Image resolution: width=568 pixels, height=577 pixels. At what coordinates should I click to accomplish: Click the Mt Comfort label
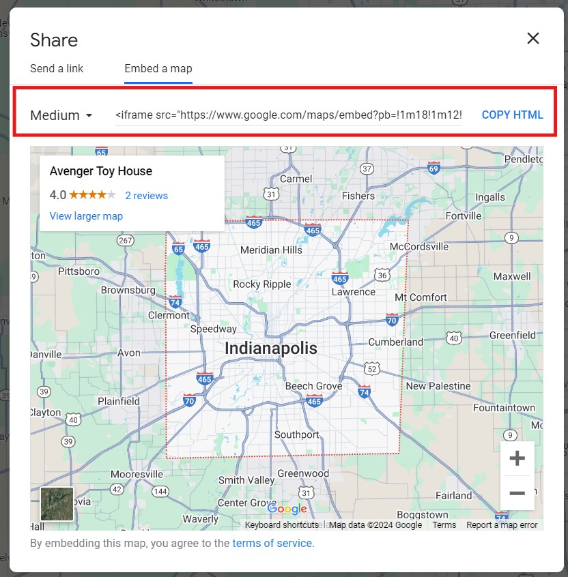tap(421, 297)
